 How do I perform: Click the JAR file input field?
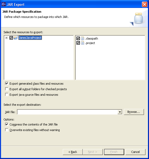[67, 112]
